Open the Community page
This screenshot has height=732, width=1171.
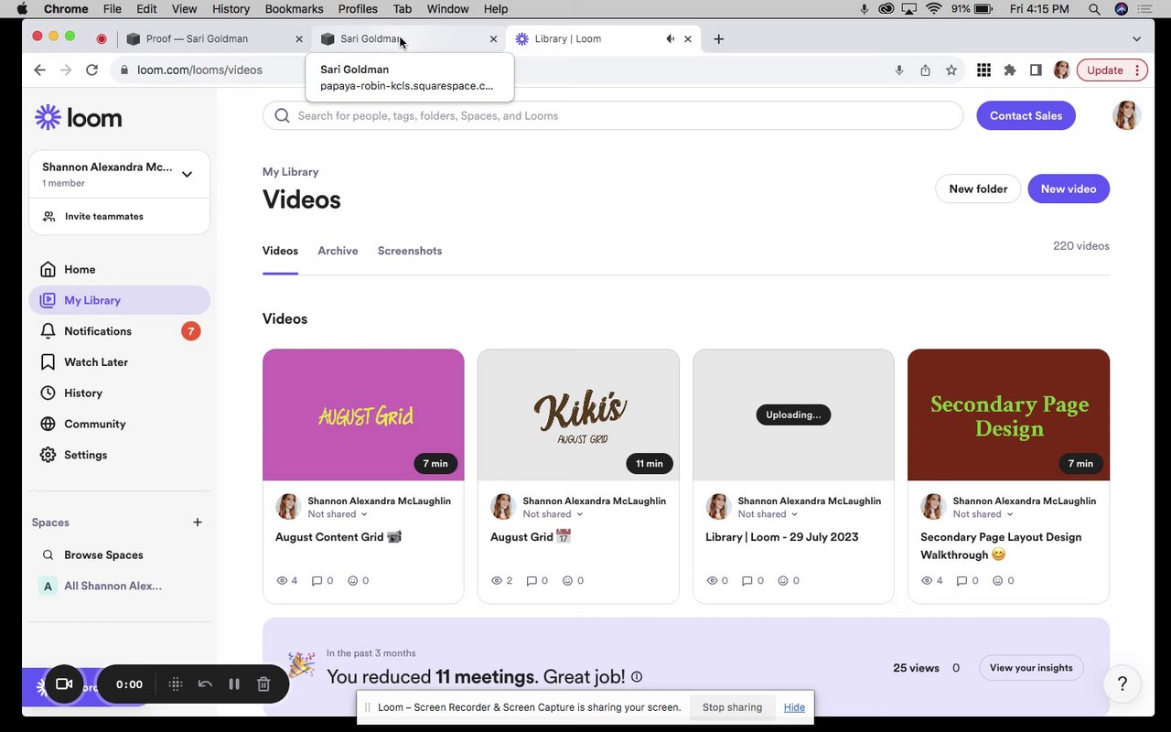120,424
